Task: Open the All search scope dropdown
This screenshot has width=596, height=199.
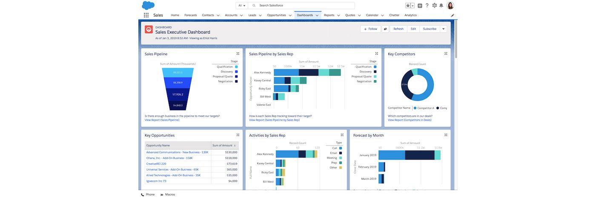Action: [242, 6]
